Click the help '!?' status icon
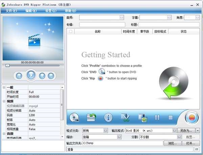 pos(197,149)
